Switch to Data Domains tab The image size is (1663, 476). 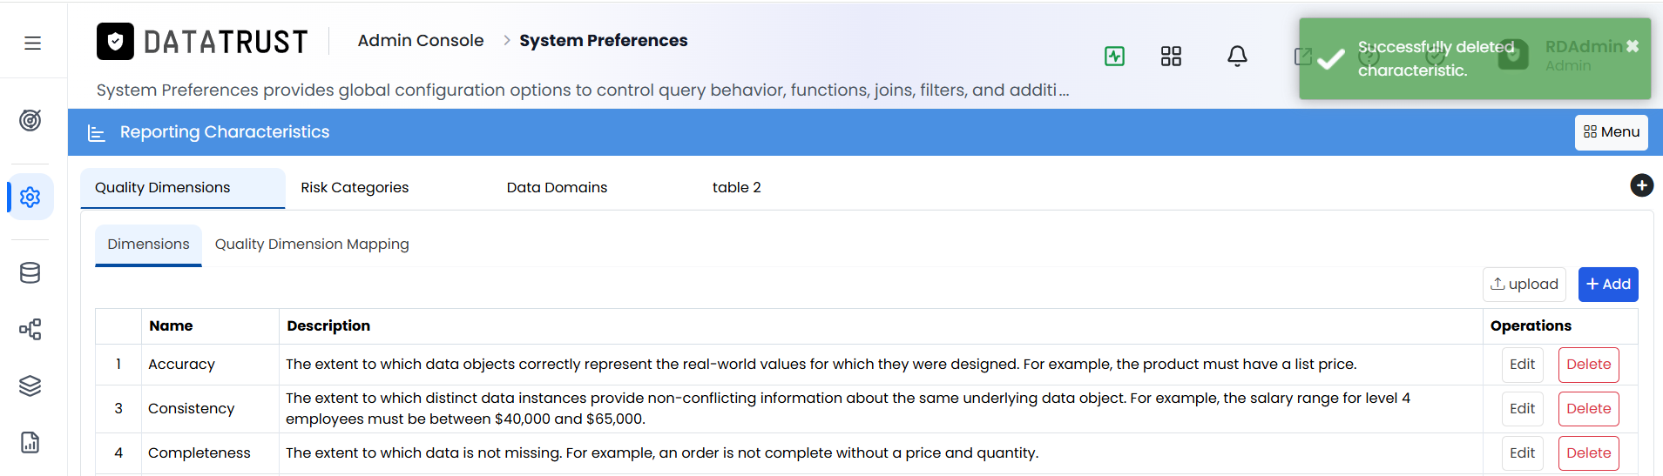558,188
